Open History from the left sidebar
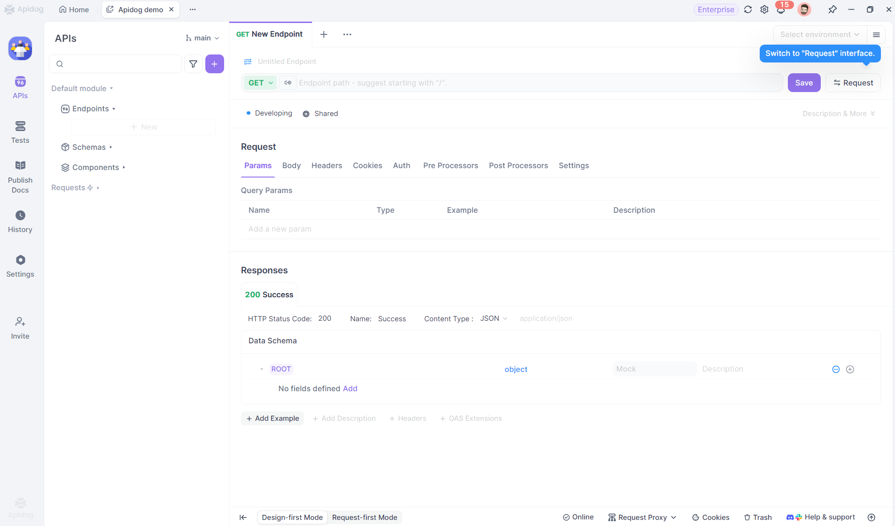This screenshot has width=895, height=526. point(20,221)
